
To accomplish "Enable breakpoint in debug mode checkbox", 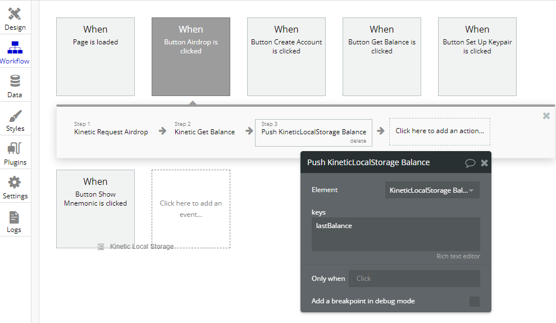I will point(474,302).
